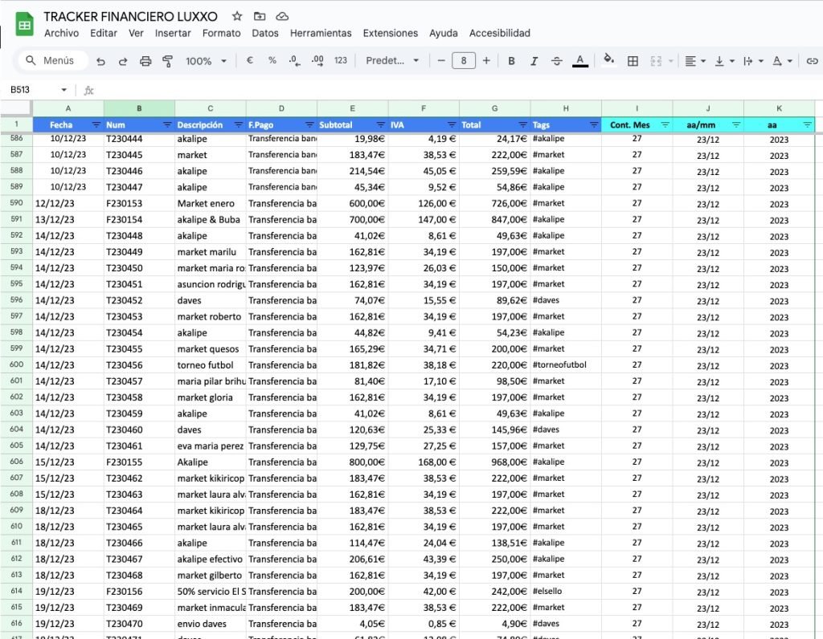Screen dimensions: 823x639
Task: Click the Redo arrow icon
Action: coord(123,61)
